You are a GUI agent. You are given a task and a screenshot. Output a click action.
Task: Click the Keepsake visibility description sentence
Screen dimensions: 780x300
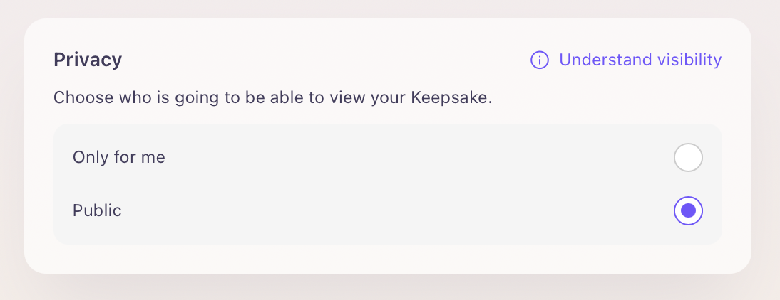tap(273, 97)
